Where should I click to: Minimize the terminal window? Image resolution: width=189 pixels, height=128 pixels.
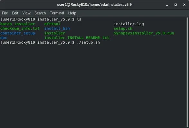pyautogui.click(x=167, y=5)
